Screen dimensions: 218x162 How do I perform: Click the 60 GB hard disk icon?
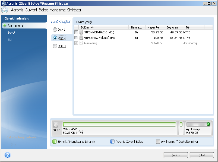(x=56, y=125)
